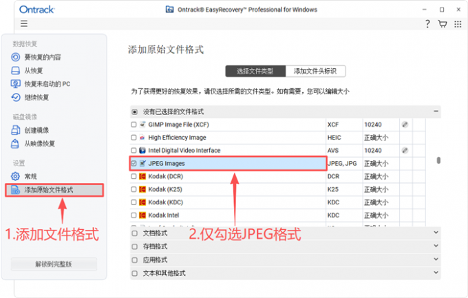Click the 解锁到完整版 button
Screen dimensions: 468x298
click(54, 264)
